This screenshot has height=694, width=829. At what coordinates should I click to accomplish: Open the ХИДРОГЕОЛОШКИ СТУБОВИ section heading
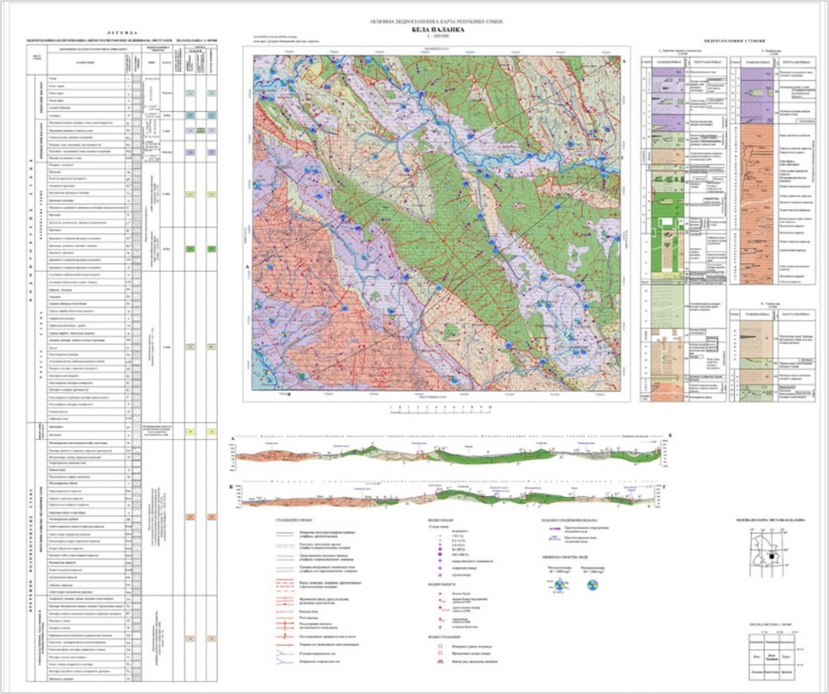(x=733, y=40)
